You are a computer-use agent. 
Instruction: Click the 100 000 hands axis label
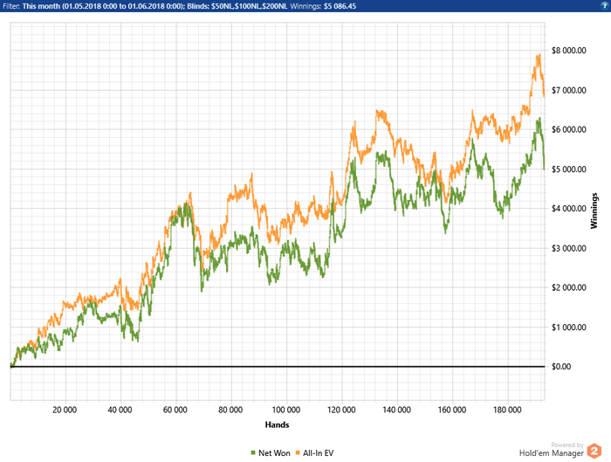(286, 410)
